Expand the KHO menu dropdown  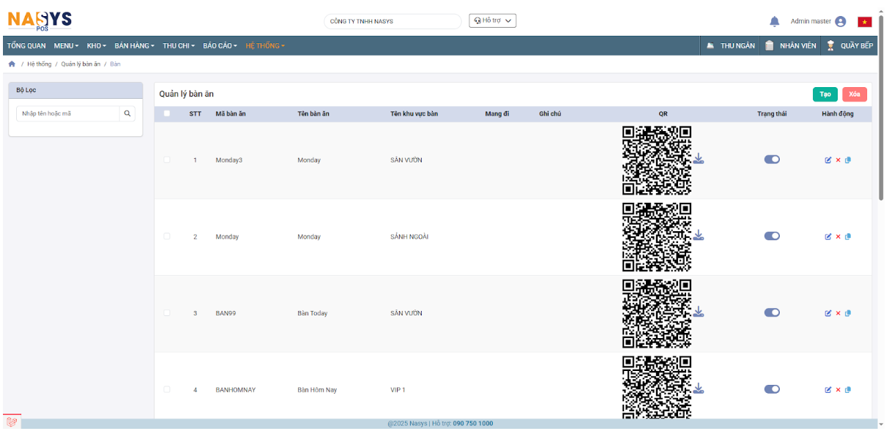pos(96,46)
